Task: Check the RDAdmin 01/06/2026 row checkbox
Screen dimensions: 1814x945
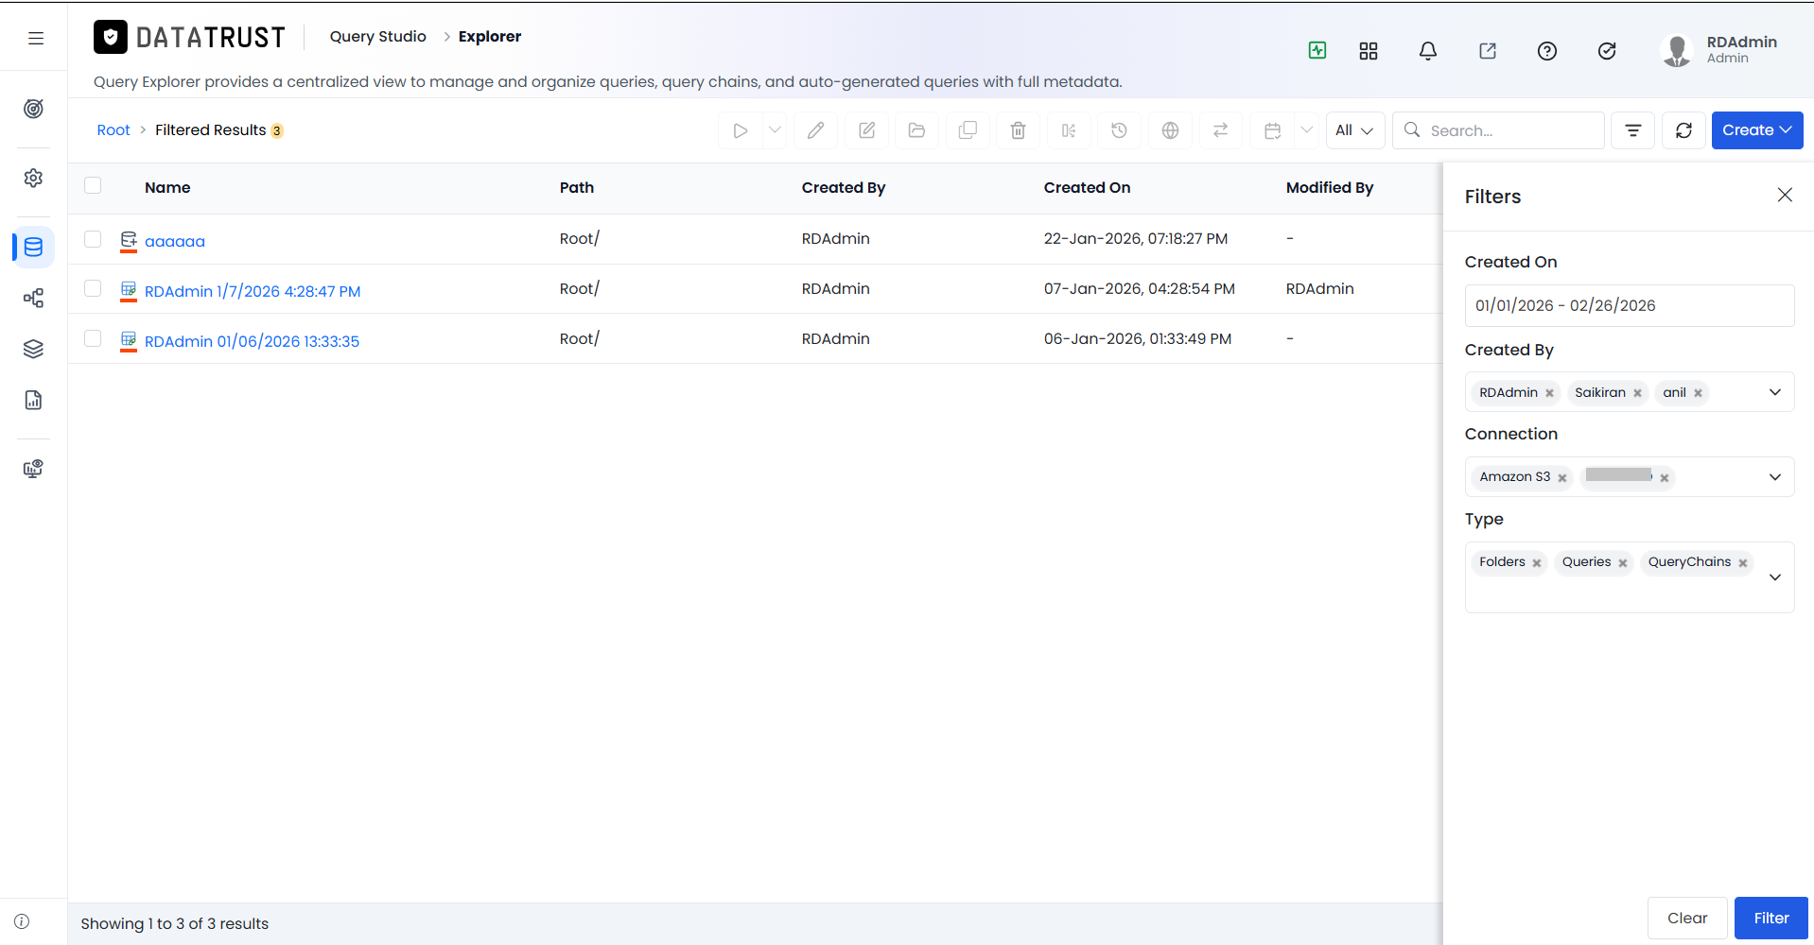Action: point(93,338)
